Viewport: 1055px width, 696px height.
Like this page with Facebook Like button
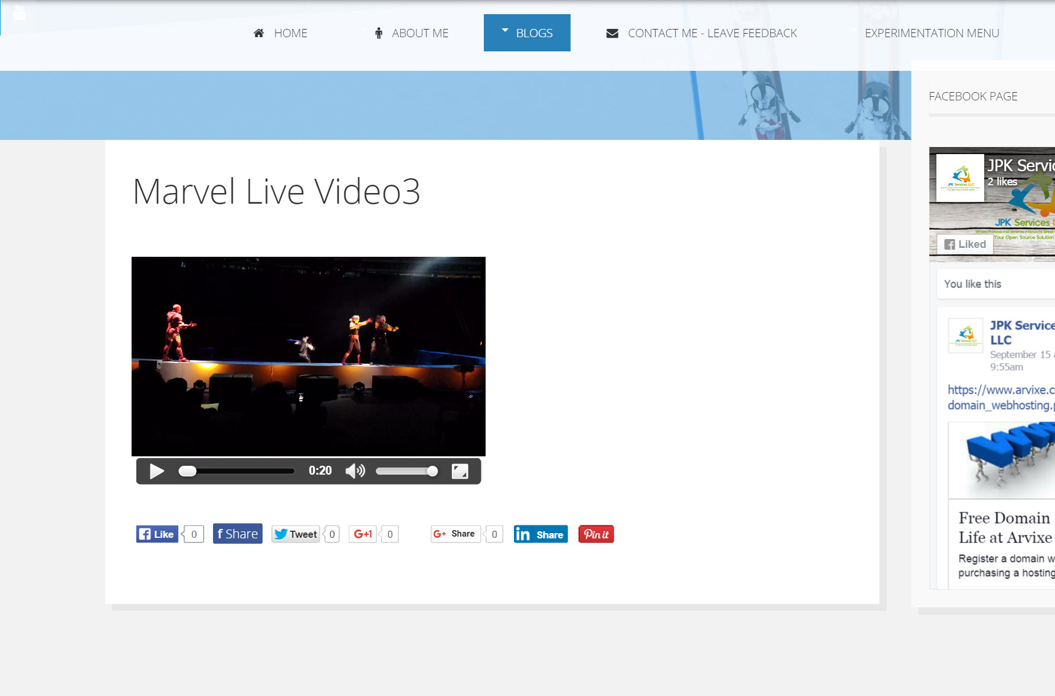(157, 534)
